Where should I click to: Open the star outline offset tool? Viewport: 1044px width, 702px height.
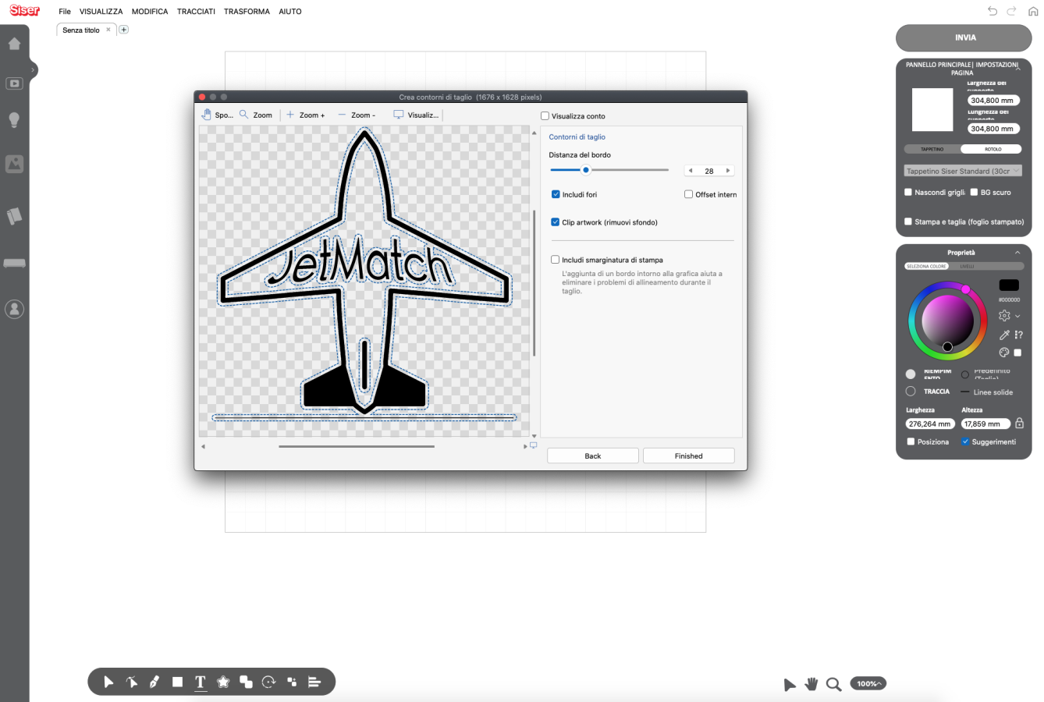point(223,682)
